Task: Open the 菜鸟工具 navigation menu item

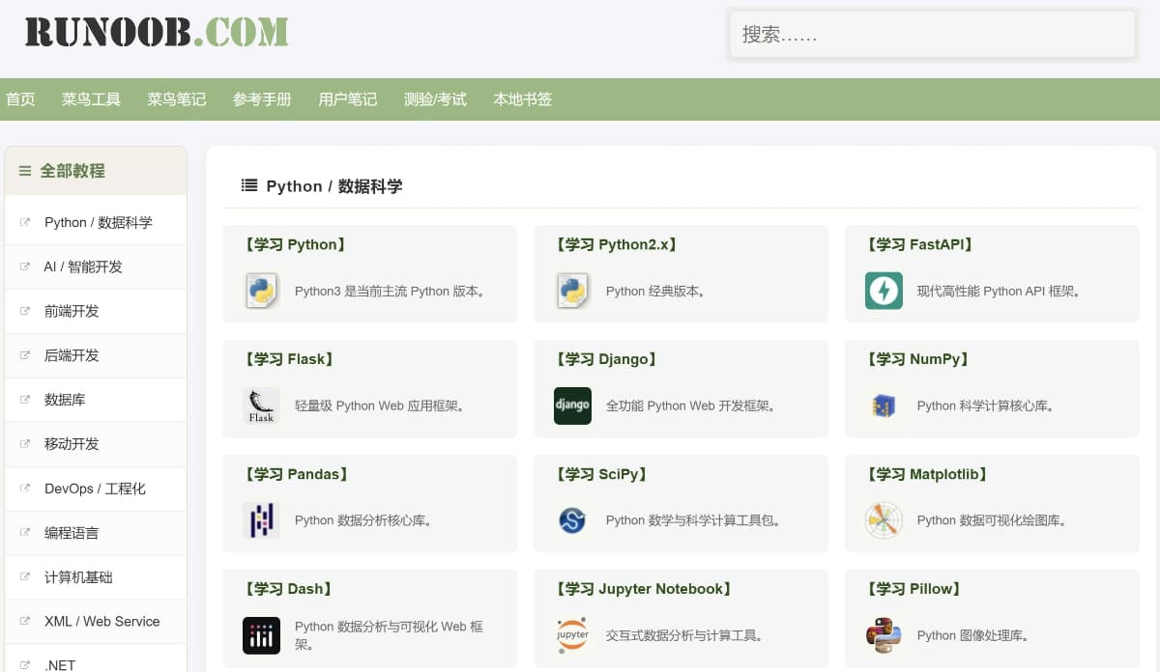Action: coord(91,99)
